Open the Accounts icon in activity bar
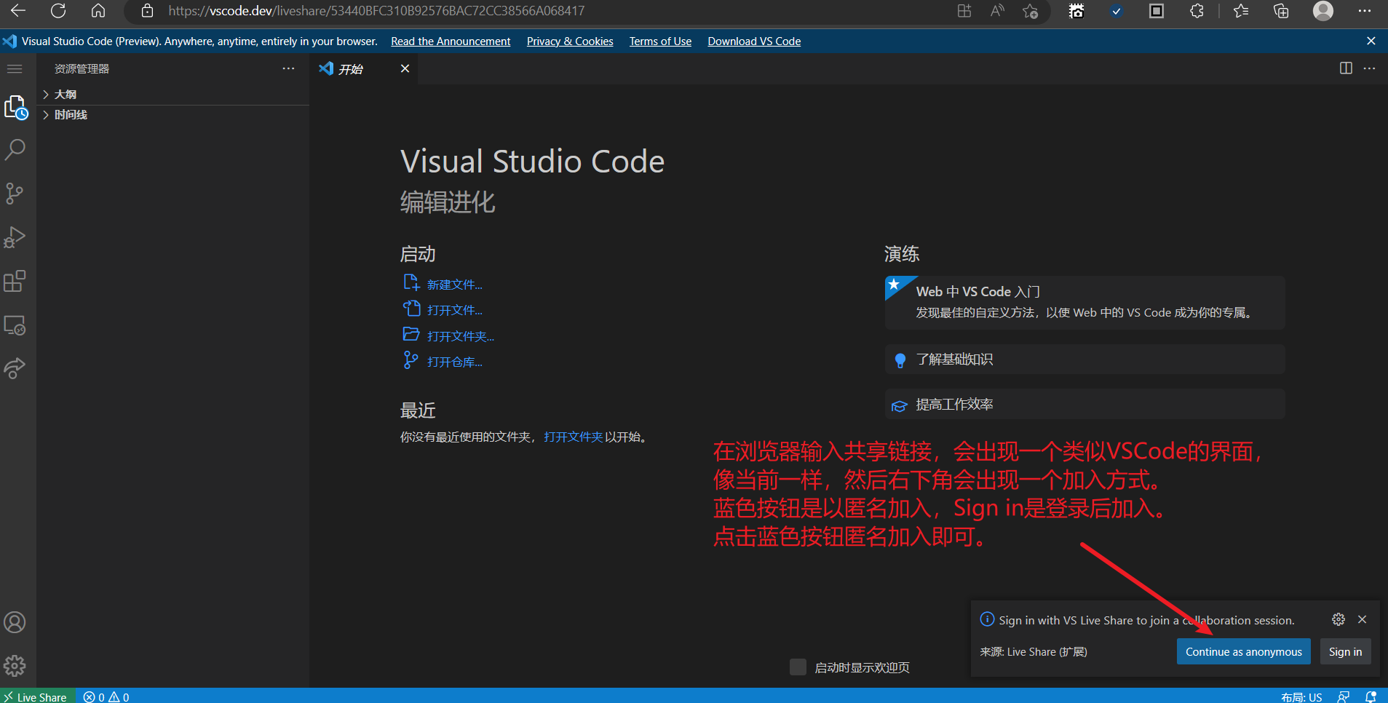1388x703 pixels. click(15, 622)
